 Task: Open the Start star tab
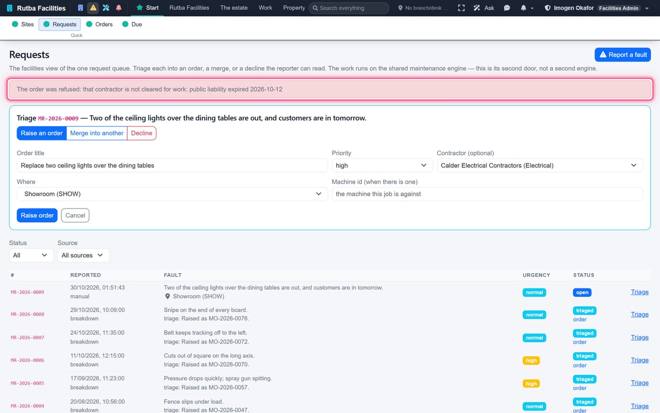coord(147,8)
